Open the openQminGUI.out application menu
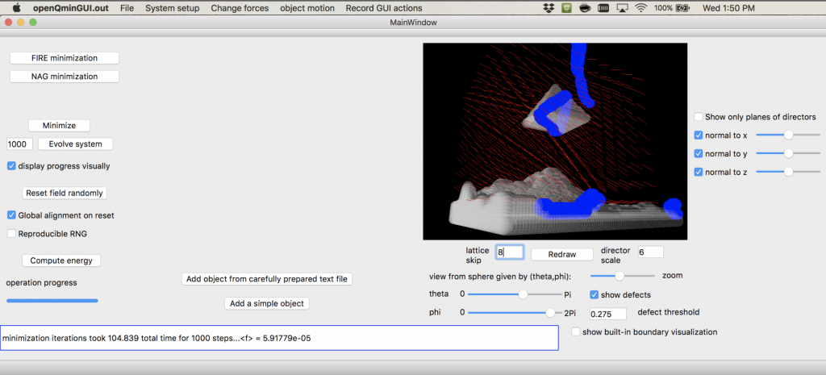Viewport: 826px width, 375px height. [71, 8]
